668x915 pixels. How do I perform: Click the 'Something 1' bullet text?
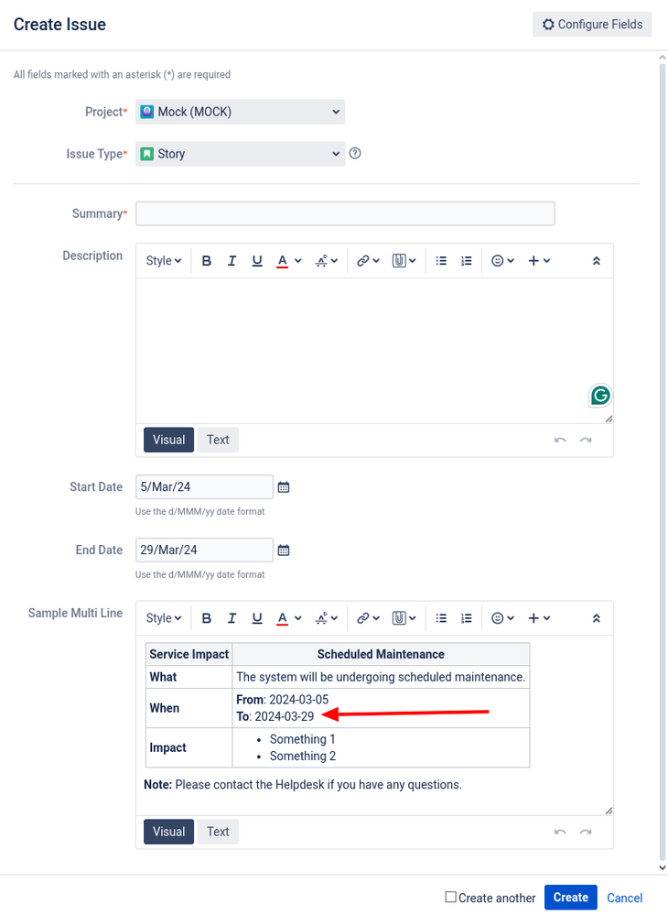point(303,739)
